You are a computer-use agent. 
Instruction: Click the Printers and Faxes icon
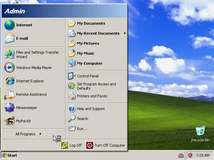click(72, 96)
